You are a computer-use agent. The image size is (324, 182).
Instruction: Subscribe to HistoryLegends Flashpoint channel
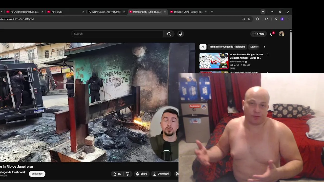[x=37, y=174]
